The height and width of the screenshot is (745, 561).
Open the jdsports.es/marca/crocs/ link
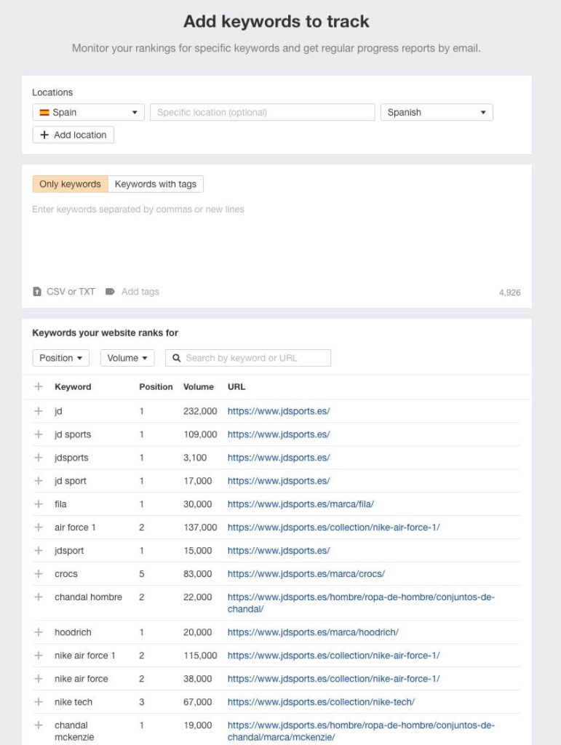(306, 574)
